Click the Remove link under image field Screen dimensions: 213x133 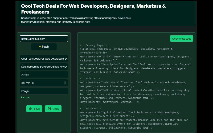point(25,97)
